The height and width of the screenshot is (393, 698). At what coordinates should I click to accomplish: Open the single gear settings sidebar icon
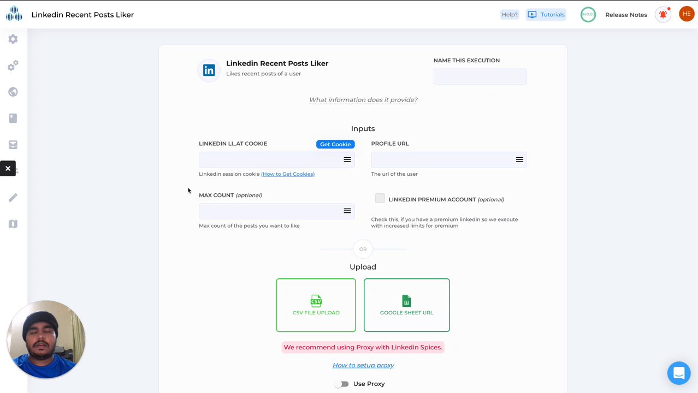coord(13,39)
